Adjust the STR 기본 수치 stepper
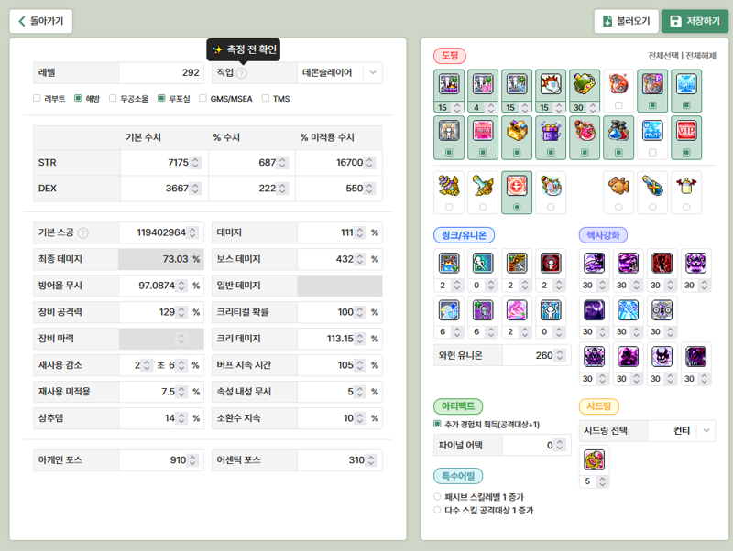The width and height of the screenshot is (733, 551). (196, 163)
